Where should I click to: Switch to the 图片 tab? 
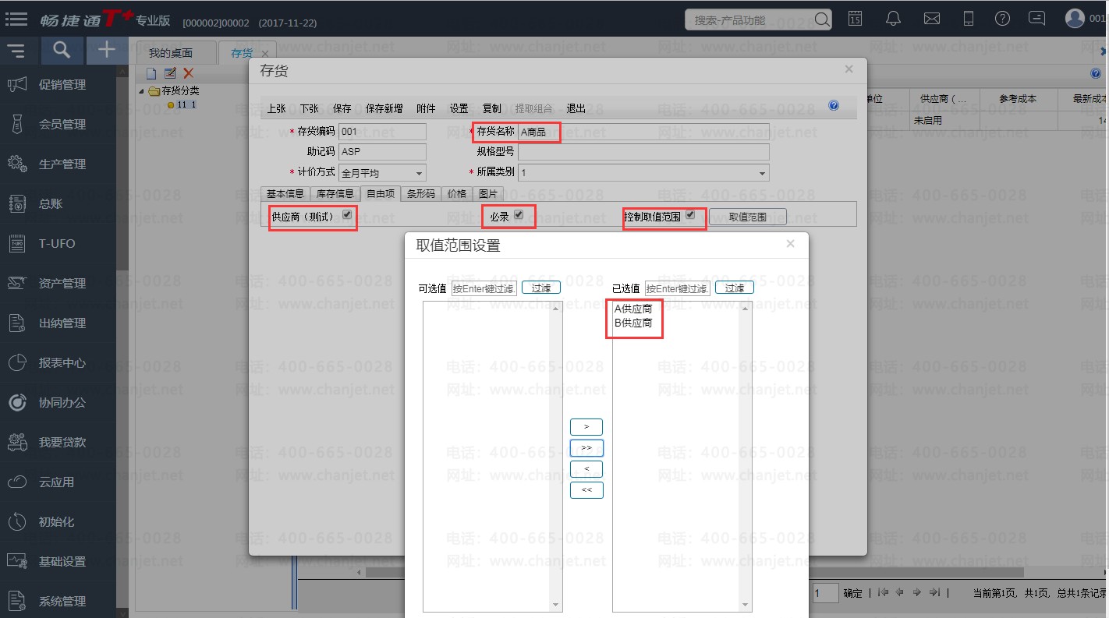coord(488,194)
